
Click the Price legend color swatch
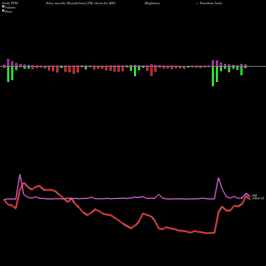click(x=3, y=11)
